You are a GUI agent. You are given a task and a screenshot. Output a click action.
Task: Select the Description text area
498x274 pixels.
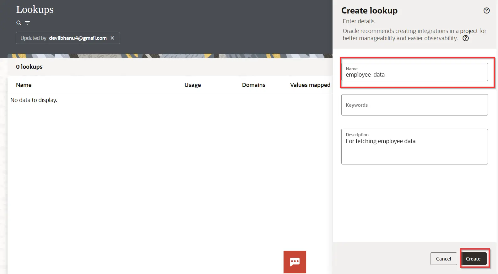414,147
